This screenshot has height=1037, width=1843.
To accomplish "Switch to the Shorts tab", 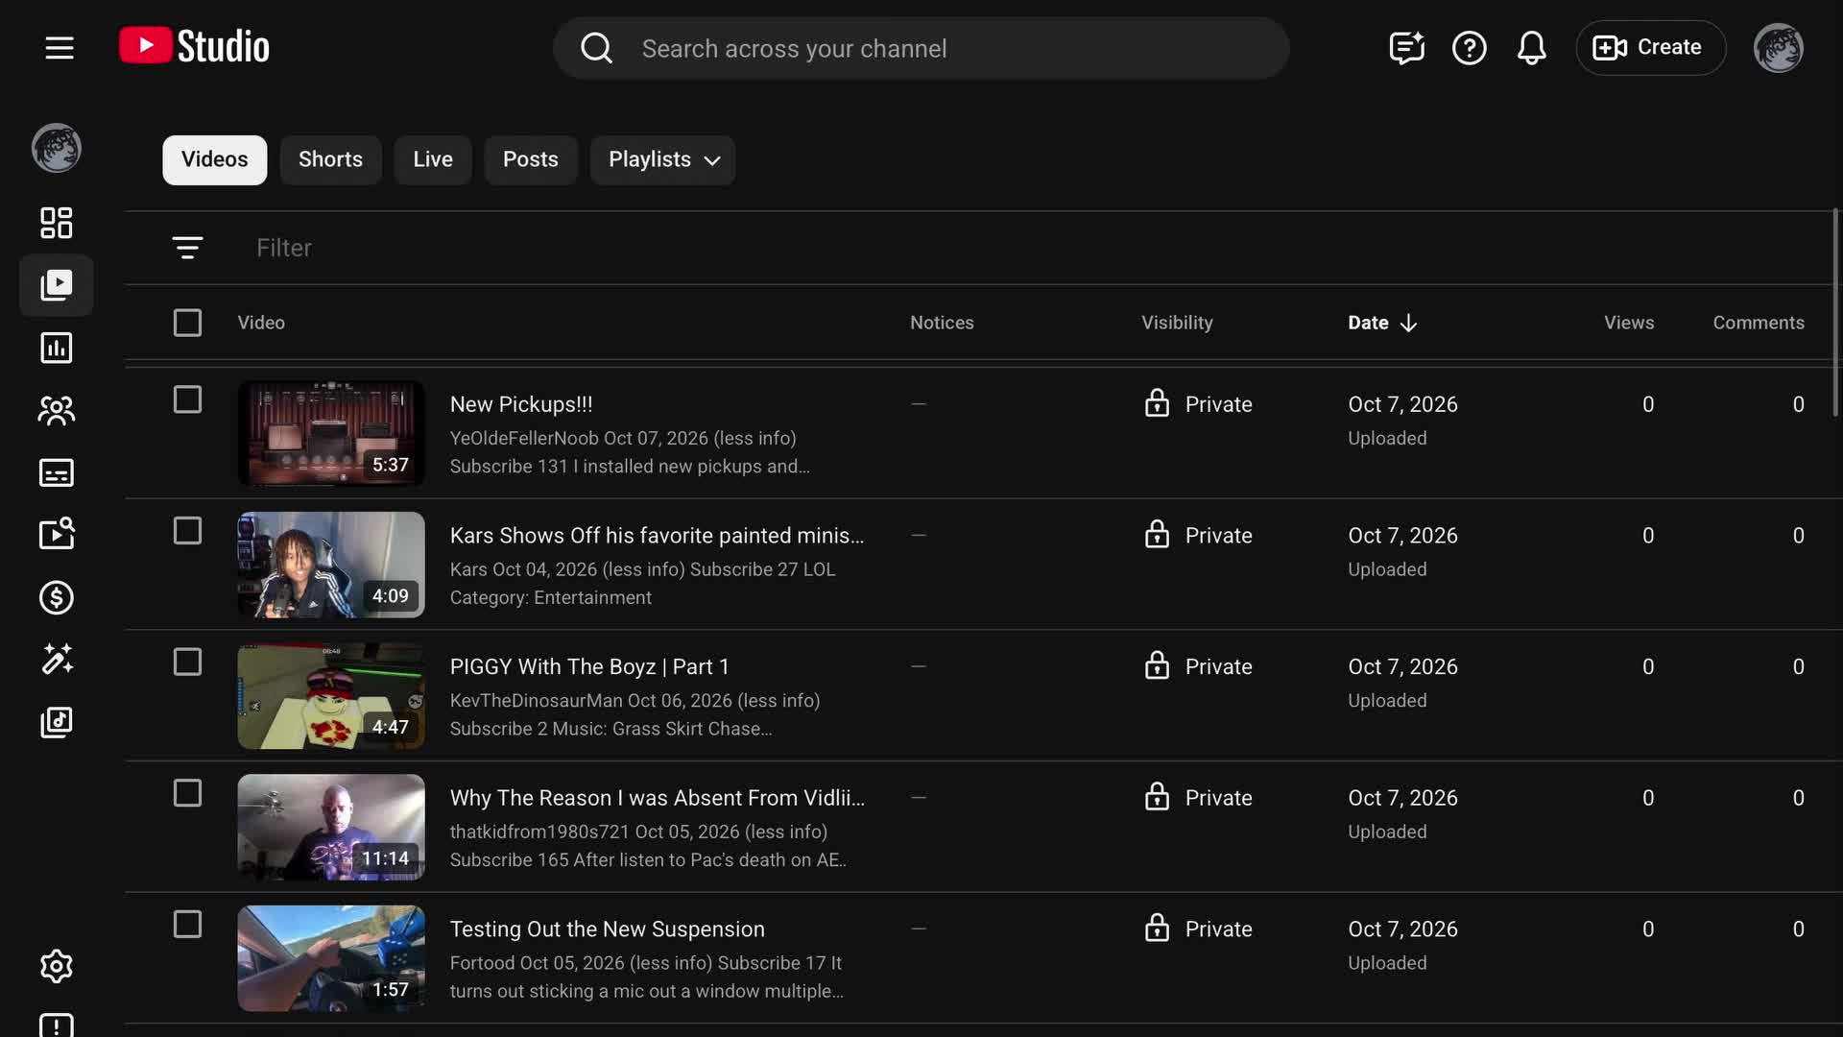I will click(x=330, y=159).
